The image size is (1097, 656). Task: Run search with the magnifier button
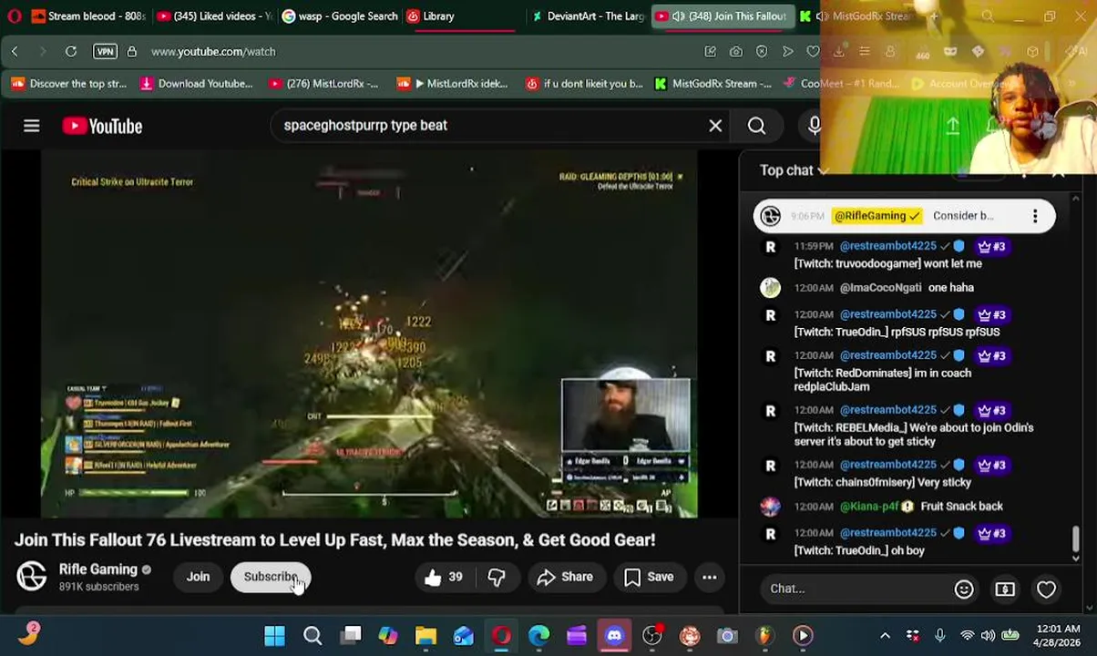756,126
